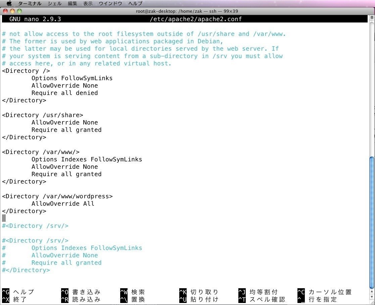Click the GNU nano 2.9.3 header text
Image resolution: width=375 pixels, height=305 pixels.
pos(35,19)
